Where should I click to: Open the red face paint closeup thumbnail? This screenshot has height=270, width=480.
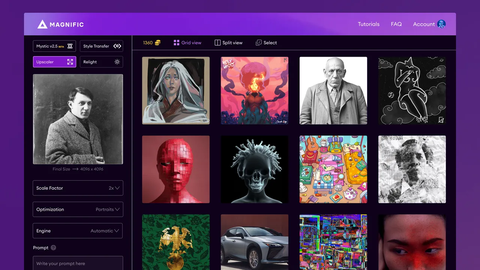[x=412, y=242]
